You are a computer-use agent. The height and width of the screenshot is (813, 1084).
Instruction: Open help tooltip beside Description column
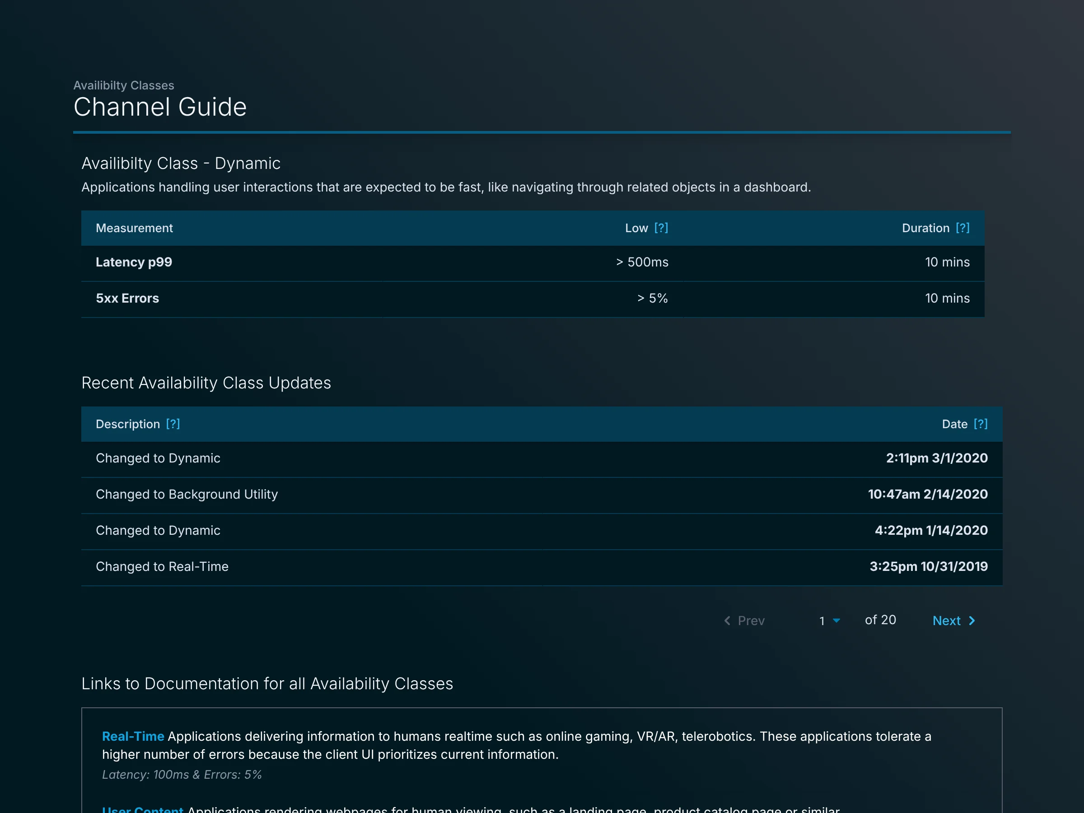click(173, 424)
